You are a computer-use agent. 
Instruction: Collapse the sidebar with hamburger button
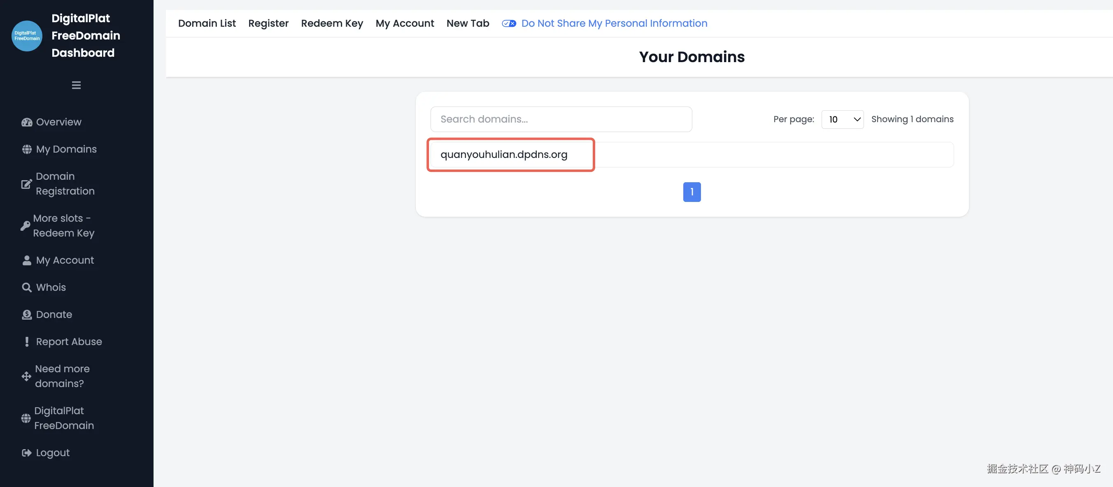(76, 85)
